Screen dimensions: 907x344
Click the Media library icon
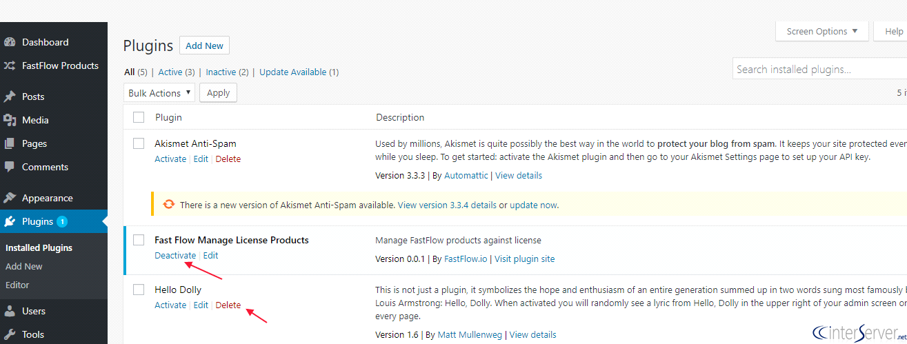[10, 120]
